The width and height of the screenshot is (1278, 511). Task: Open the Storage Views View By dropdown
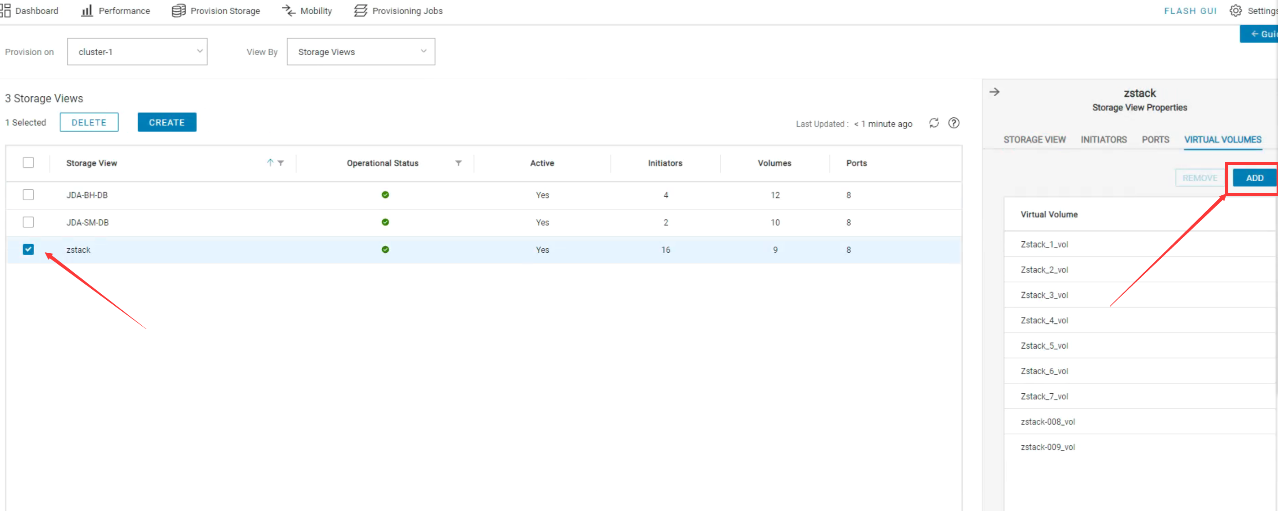[x=361, y=52]
